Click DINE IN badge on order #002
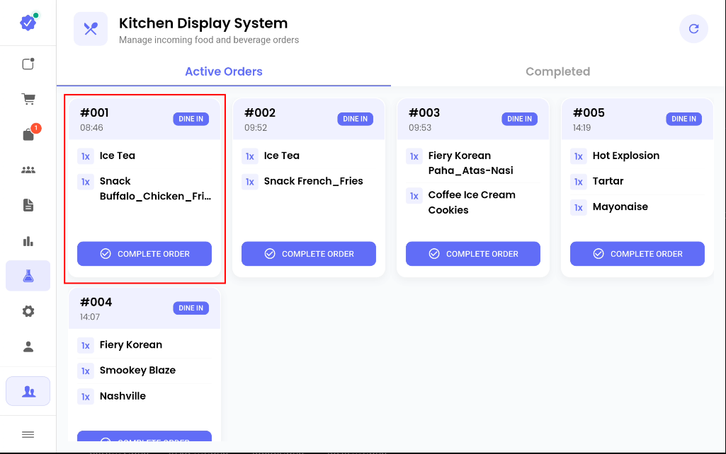 click(x=355, y=119)
